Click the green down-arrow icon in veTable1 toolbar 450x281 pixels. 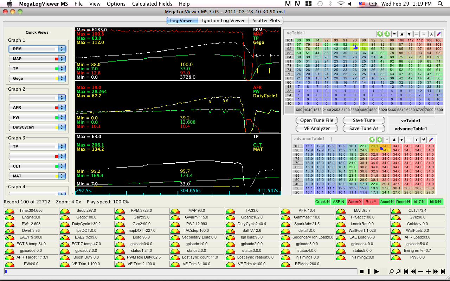point(386,34)
